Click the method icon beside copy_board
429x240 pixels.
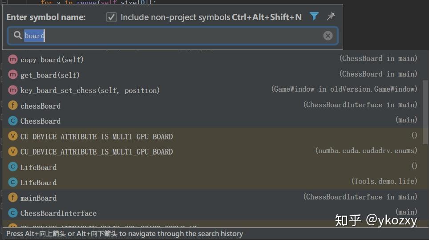click(x=13, y=59)
